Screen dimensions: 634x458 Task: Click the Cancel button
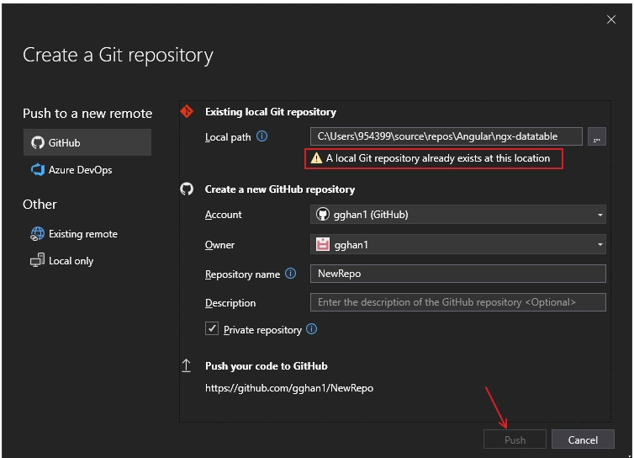(583, 439)
